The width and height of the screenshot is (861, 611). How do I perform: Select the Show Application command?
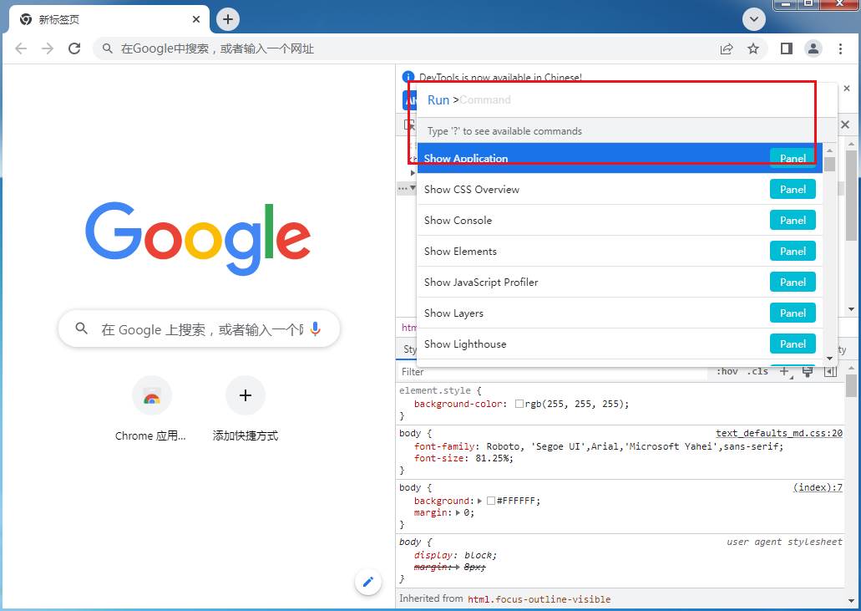(x=620, y=158)
